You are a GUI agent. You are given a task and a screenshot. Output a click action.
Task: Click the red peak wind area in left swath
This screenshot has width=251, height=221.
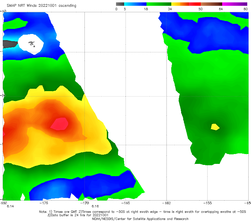point(59,124)
